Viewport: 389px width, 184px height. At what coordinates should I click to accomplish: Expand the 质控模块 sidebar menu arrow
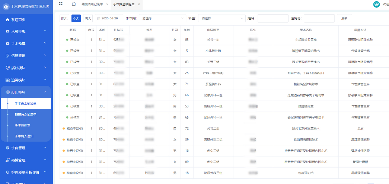click(45, 67)
